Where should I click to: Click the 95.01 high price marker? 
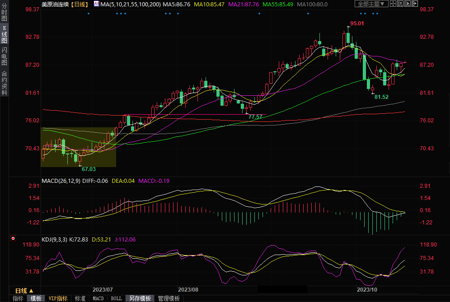[x=357, y=23]
